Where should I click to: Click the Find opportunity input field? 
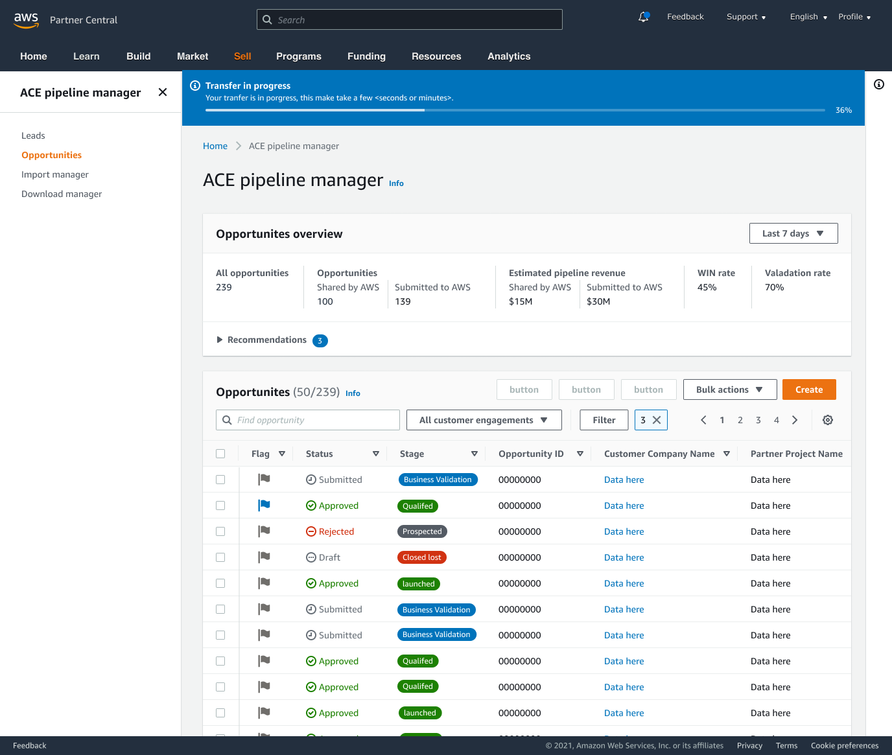point(308,420)
